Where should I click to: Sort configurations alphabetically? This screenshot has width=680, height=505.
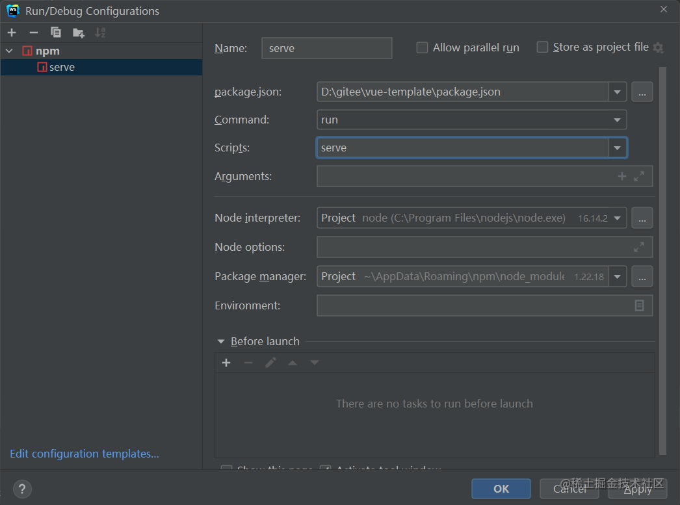coord(100,32)
